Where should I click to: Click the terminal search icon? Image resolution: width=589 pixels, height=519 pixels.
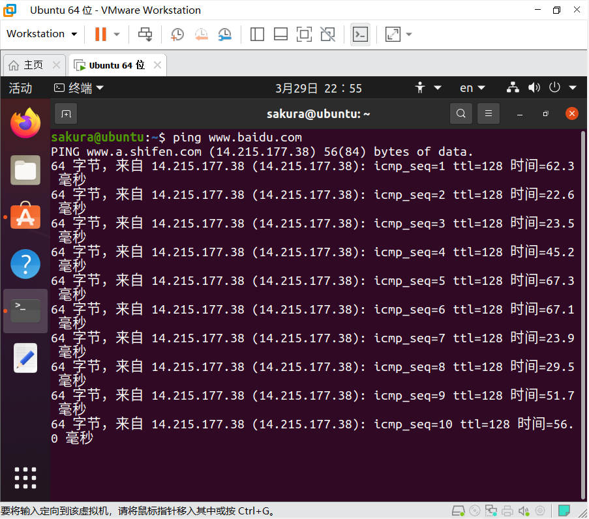click(461, 113)
